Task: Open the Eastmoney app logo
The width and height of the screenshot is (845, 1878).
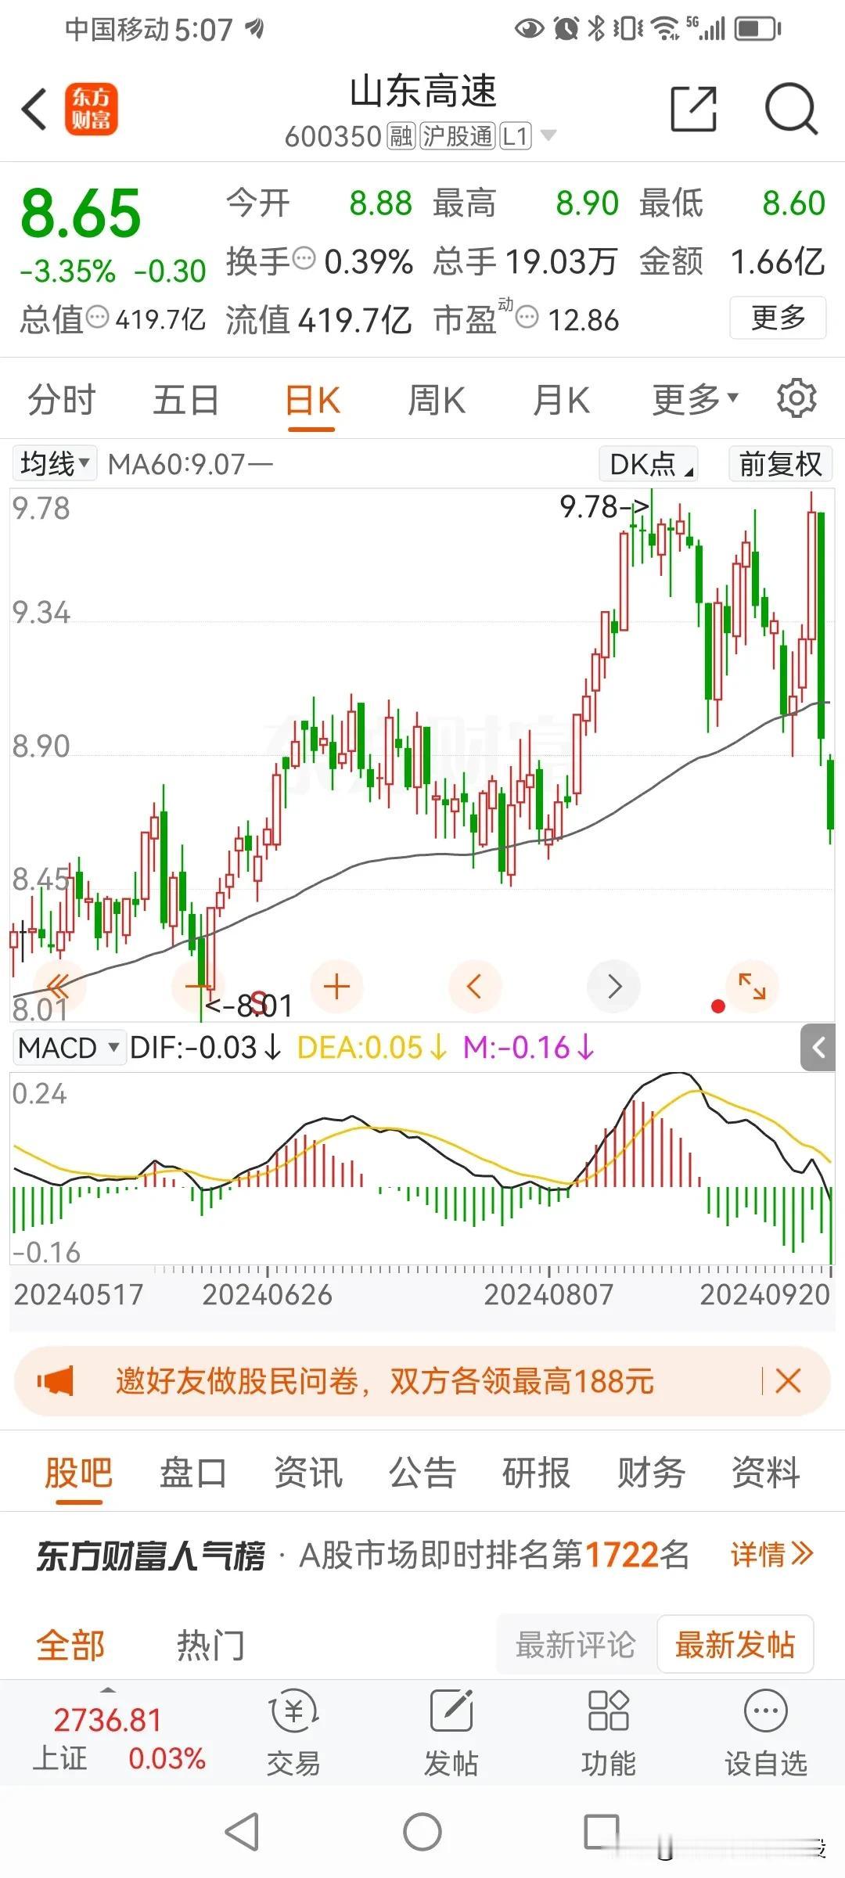Action: click(x=91, y=109)
